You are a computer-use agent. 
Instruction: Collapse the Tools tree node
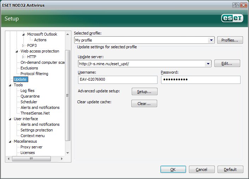[x=10, y=85]
